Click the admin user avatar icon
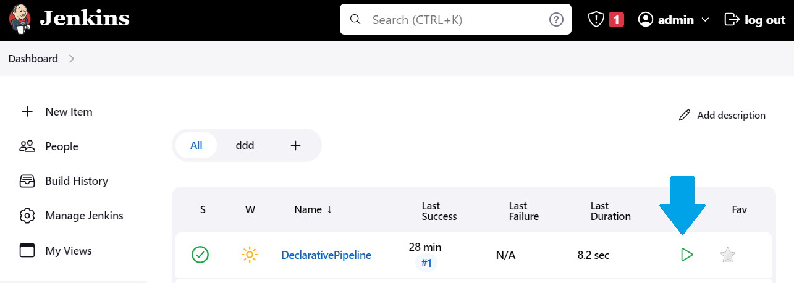This screenshot has width=794, height=283. pyautogui.click(x=646, y=20)
